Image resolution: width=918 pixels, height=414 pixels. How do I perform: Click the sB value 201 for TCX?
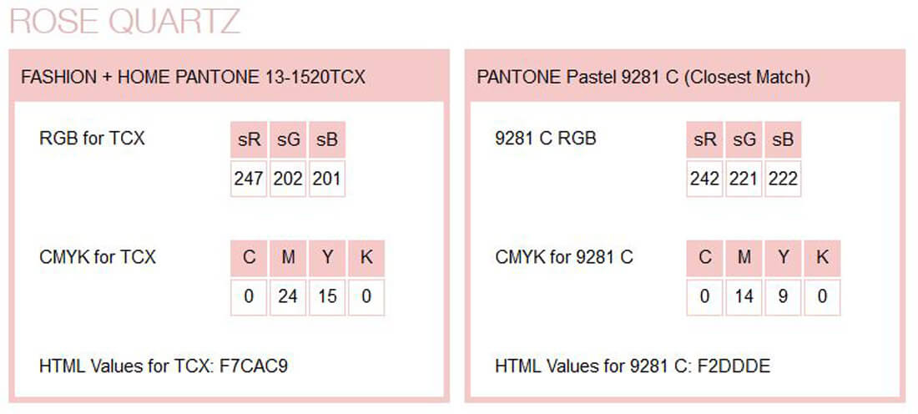[326, 179]
